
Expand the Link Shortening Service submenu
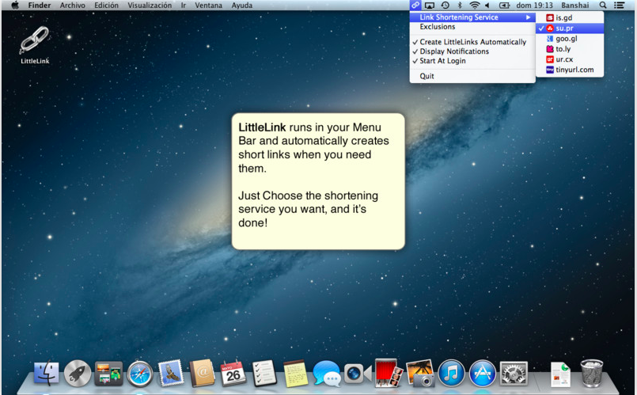pyautogui.click(x=472, y=17)
